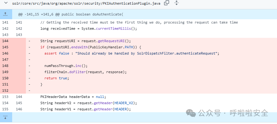Copy the file path to clipboard

[166, 3]
